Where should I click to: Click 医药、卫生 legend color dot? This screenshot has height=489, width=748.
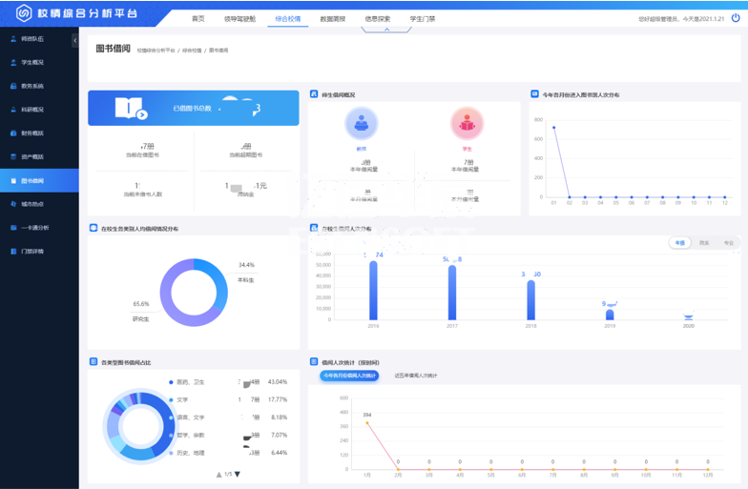click(171, 382)
